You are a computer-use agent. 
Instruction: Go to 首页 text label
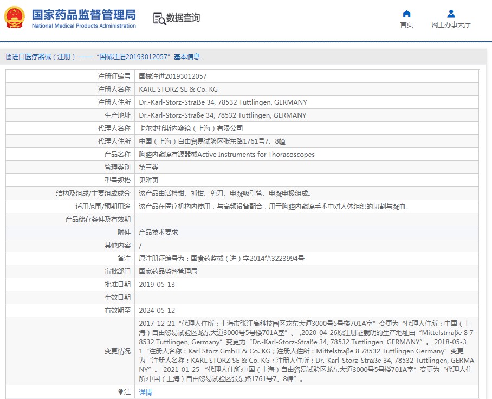pyautogui.click(x=406, y=25)
